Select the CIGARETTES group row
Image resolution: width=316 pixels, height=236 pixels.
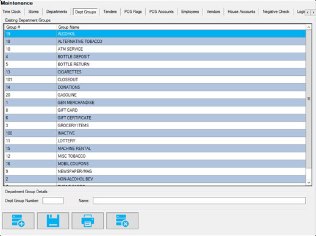(x=155, y=72)
